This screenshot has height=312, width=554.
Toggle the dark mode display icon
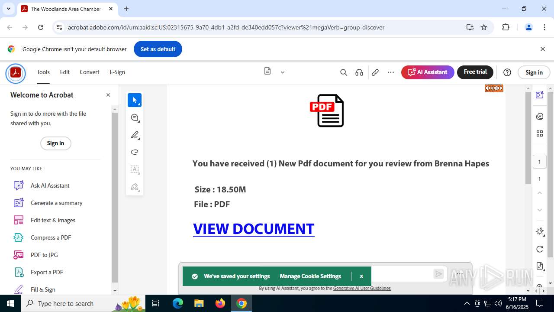coord(539,231)
